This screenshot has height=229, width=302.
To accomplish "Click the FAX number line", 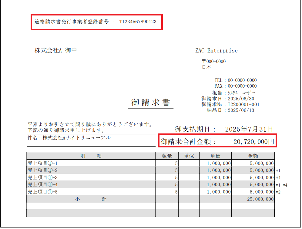I will pos(235,86).
